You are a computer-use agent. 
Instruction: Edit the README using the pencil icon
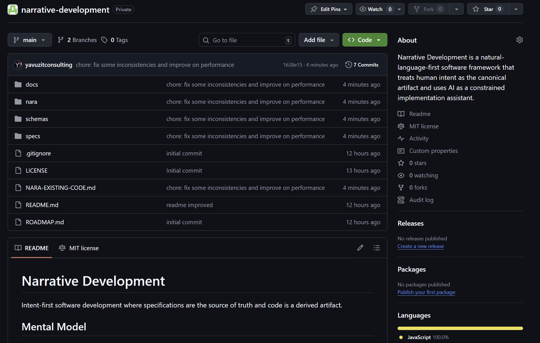[360, 248]
